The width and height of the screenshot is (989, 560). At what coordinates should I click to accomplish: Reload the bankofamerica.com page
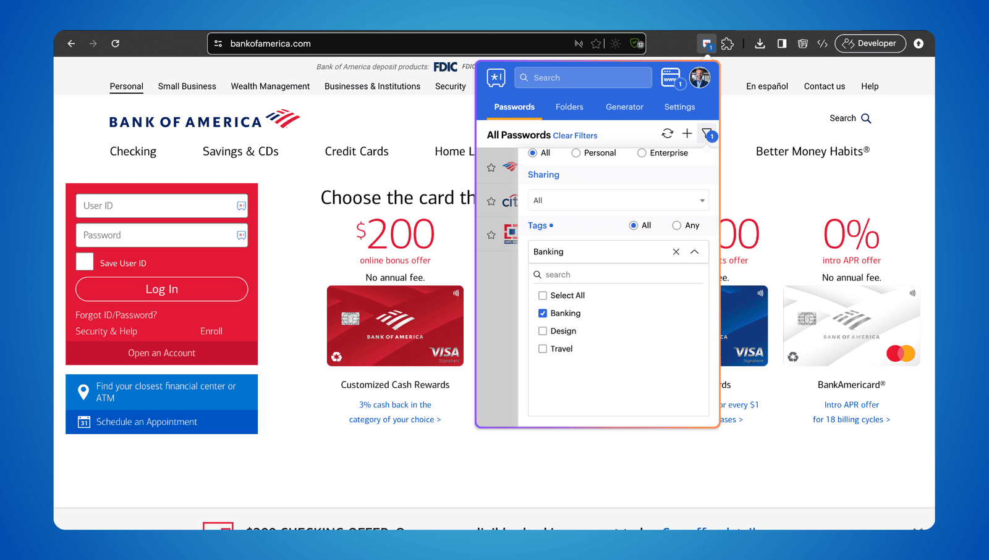pos(115,43)
